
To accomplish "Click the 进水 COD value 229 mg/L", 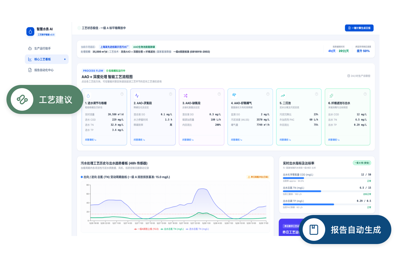I will click(118, 120).
